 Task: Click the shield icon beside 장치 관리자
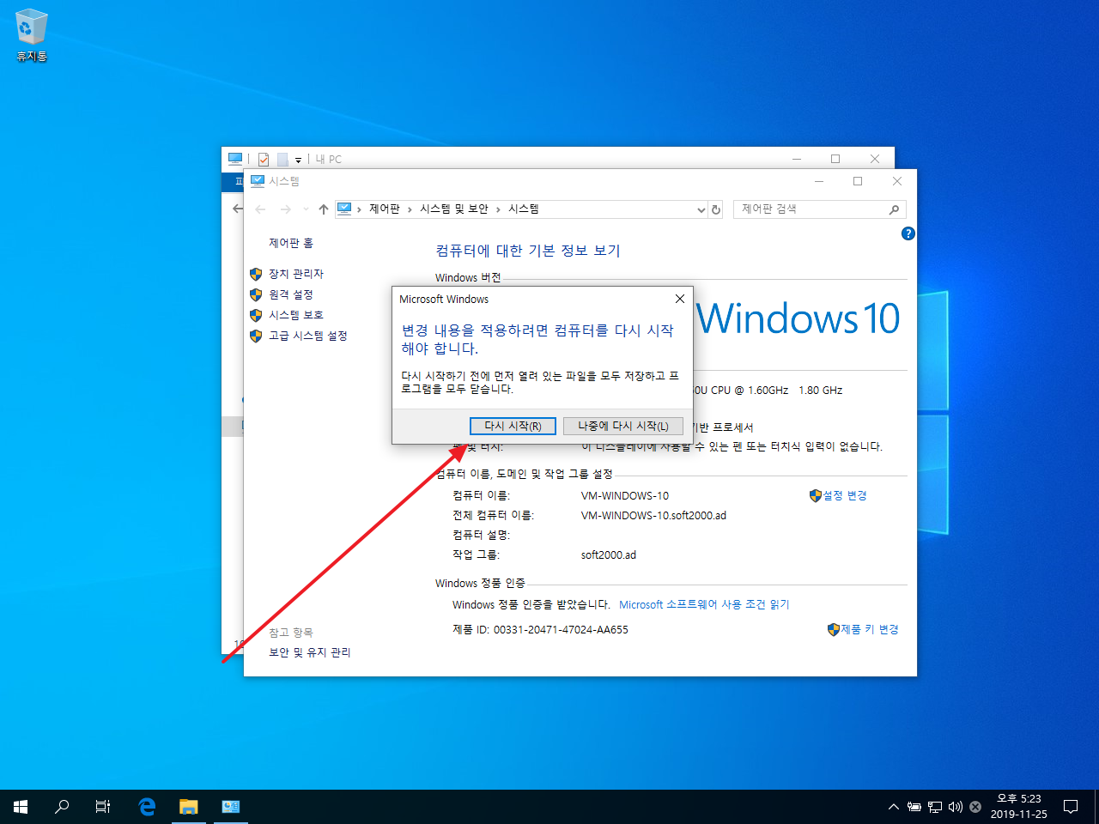pyautogui.click(x=256, y=274)
